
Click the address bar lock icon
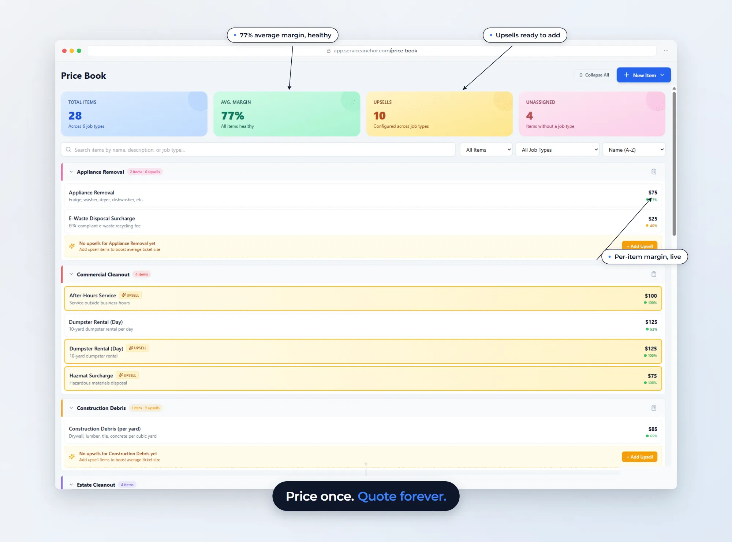point(329,51)
